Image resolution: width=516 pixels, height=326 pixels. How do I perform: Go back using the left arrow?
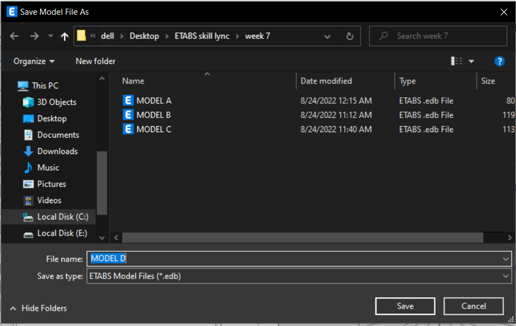click(14, 36)
